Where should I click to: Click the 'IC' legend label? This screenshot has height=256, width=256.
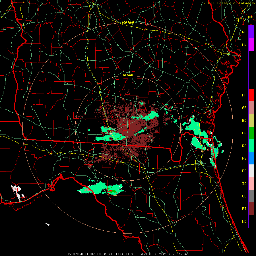coord(244,184)
